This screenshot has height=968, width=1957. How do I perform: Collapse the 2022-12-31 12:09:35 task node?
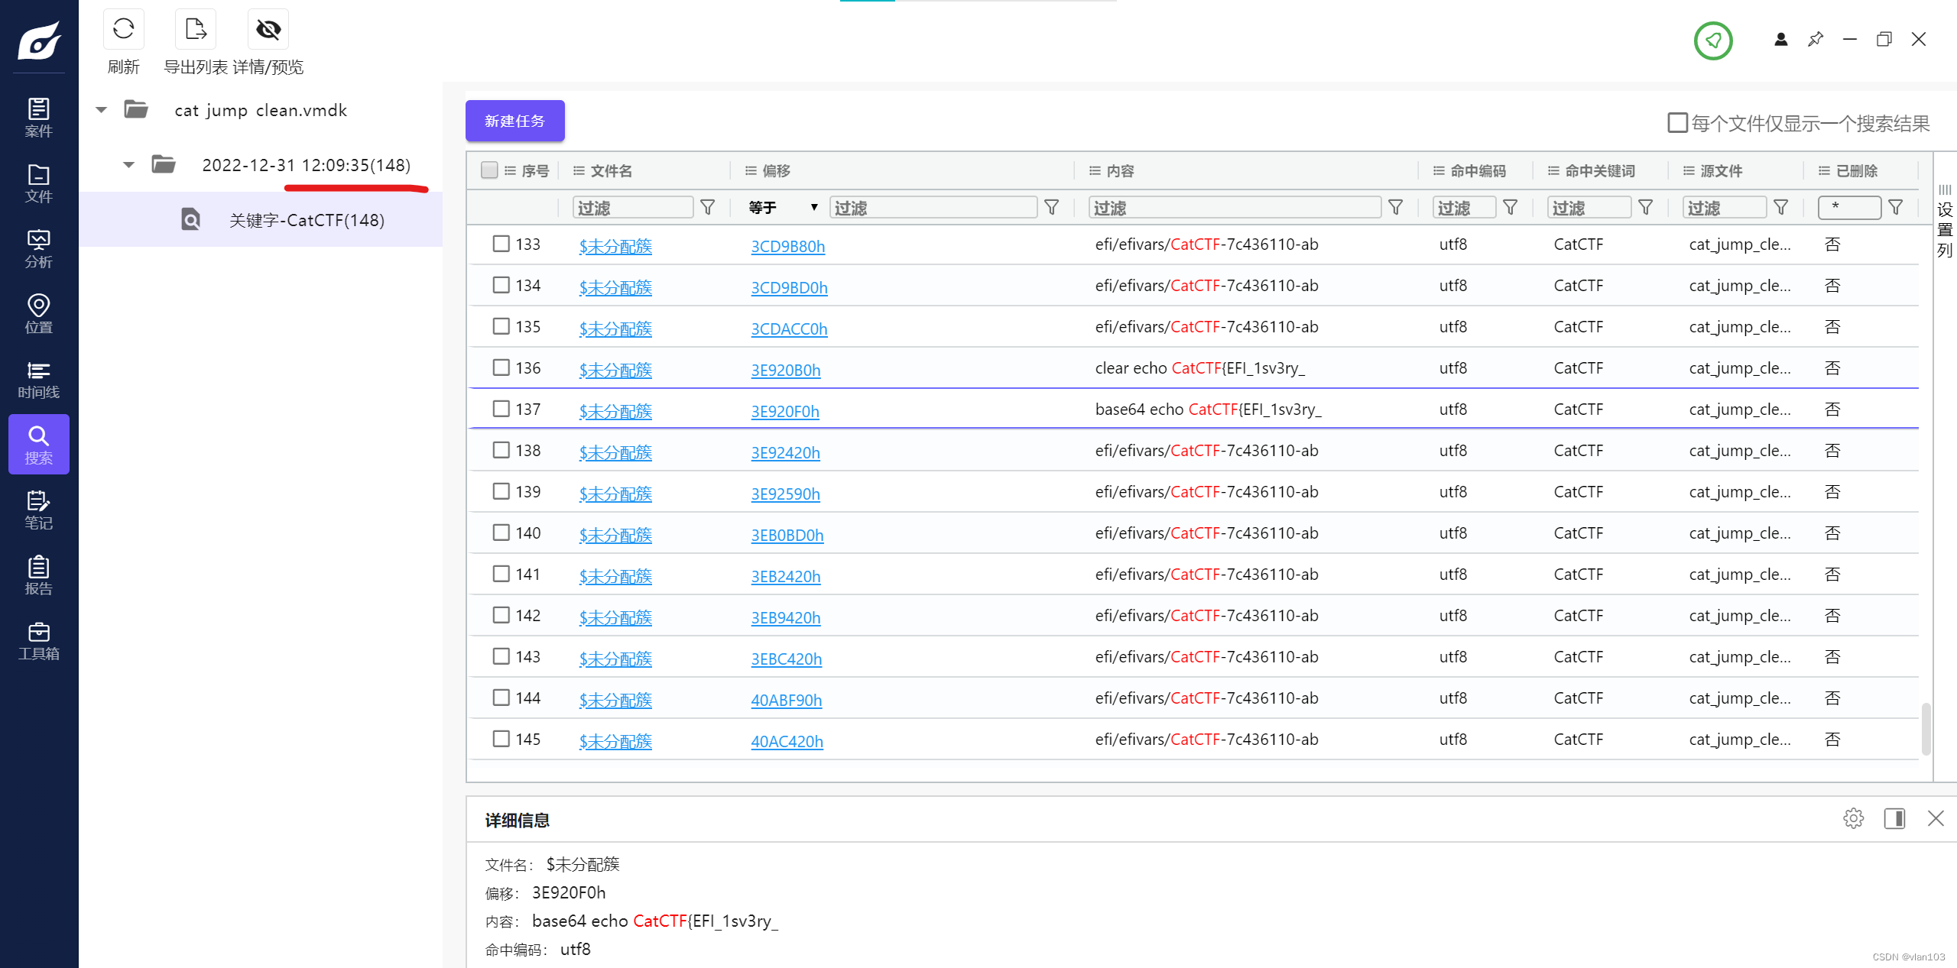tap(128, 165)
